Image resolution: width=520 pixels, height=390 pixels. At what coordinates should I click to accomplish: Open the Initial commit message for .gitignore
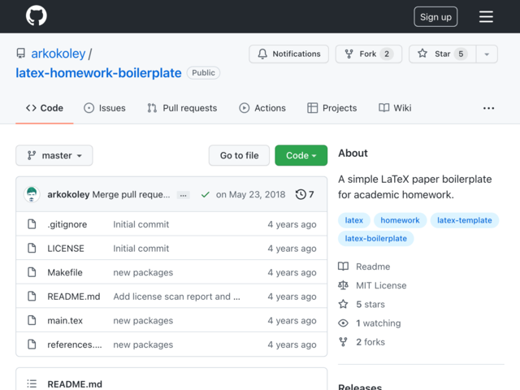click(141, 224)
